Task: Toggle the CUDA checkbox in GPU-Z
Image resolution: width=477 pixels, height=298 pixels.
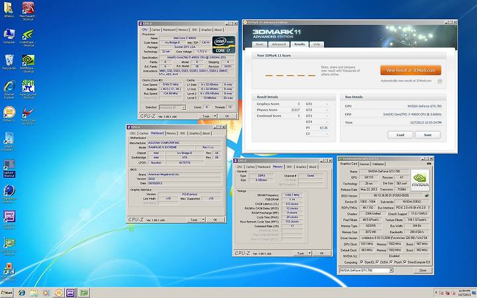Action: 377,262
